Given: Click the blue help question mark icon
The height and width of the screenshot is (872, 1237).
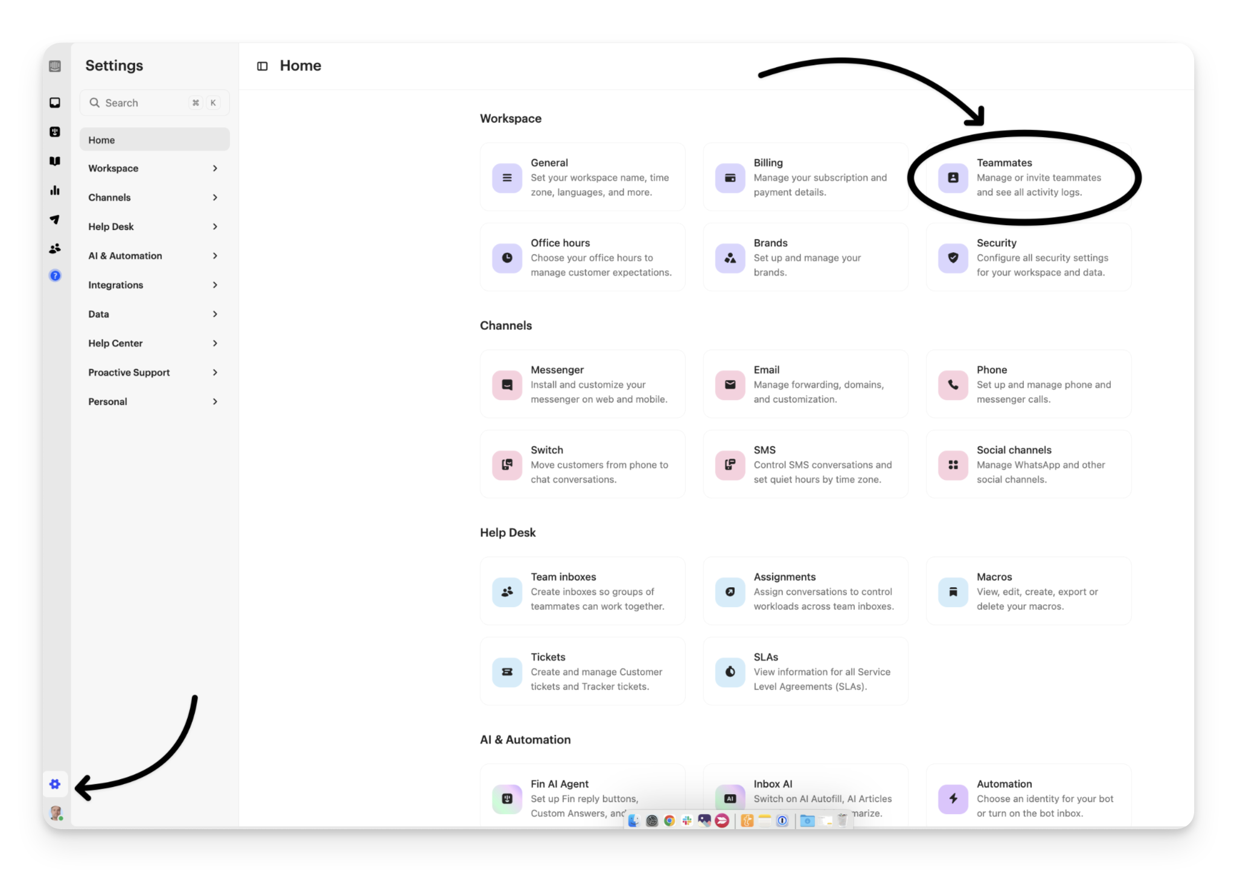Looking at the screenshot, I should [x=55, y=276].
